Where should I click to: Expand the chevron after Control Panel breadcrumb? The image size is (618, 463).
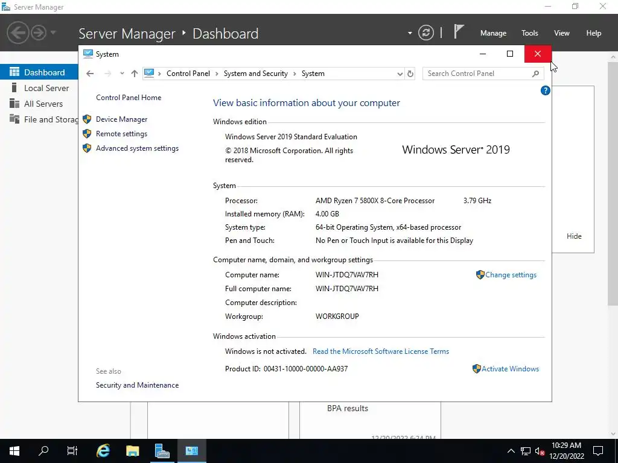(217, 74)
